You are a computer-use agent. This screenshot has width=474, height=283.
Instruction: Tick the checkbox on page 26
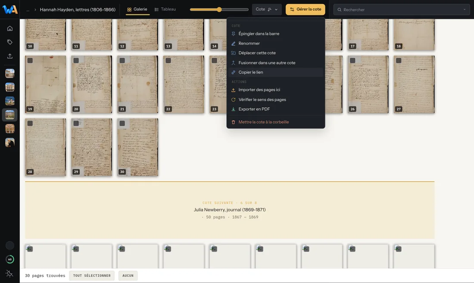[352, 60]
